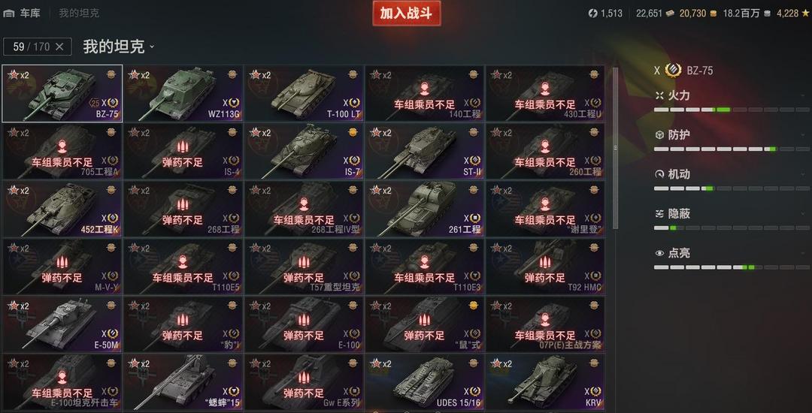Click the gold medal icon on IS-7 card
This screenshot has width=812, height=413.
pos(353,132)
